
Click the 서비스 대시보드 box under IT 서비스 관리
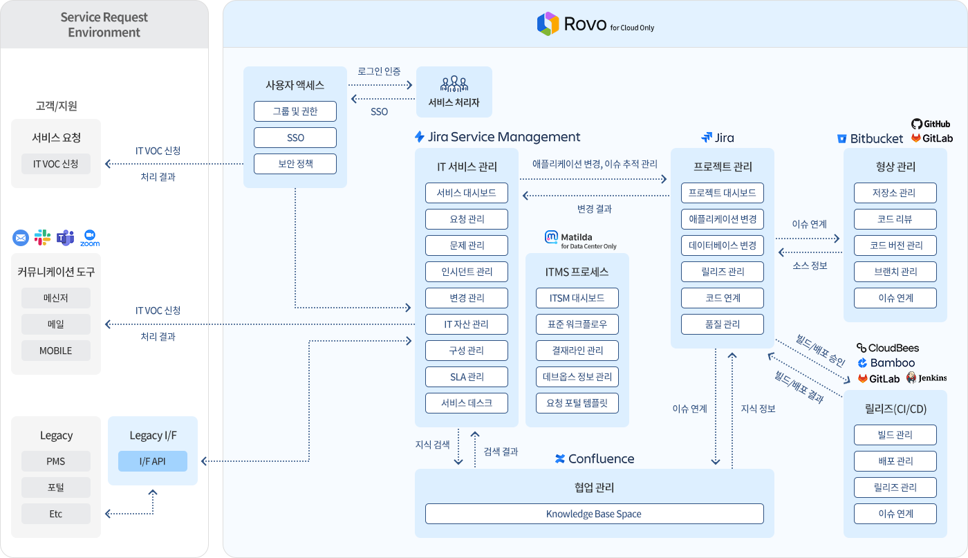pos(466,193)
